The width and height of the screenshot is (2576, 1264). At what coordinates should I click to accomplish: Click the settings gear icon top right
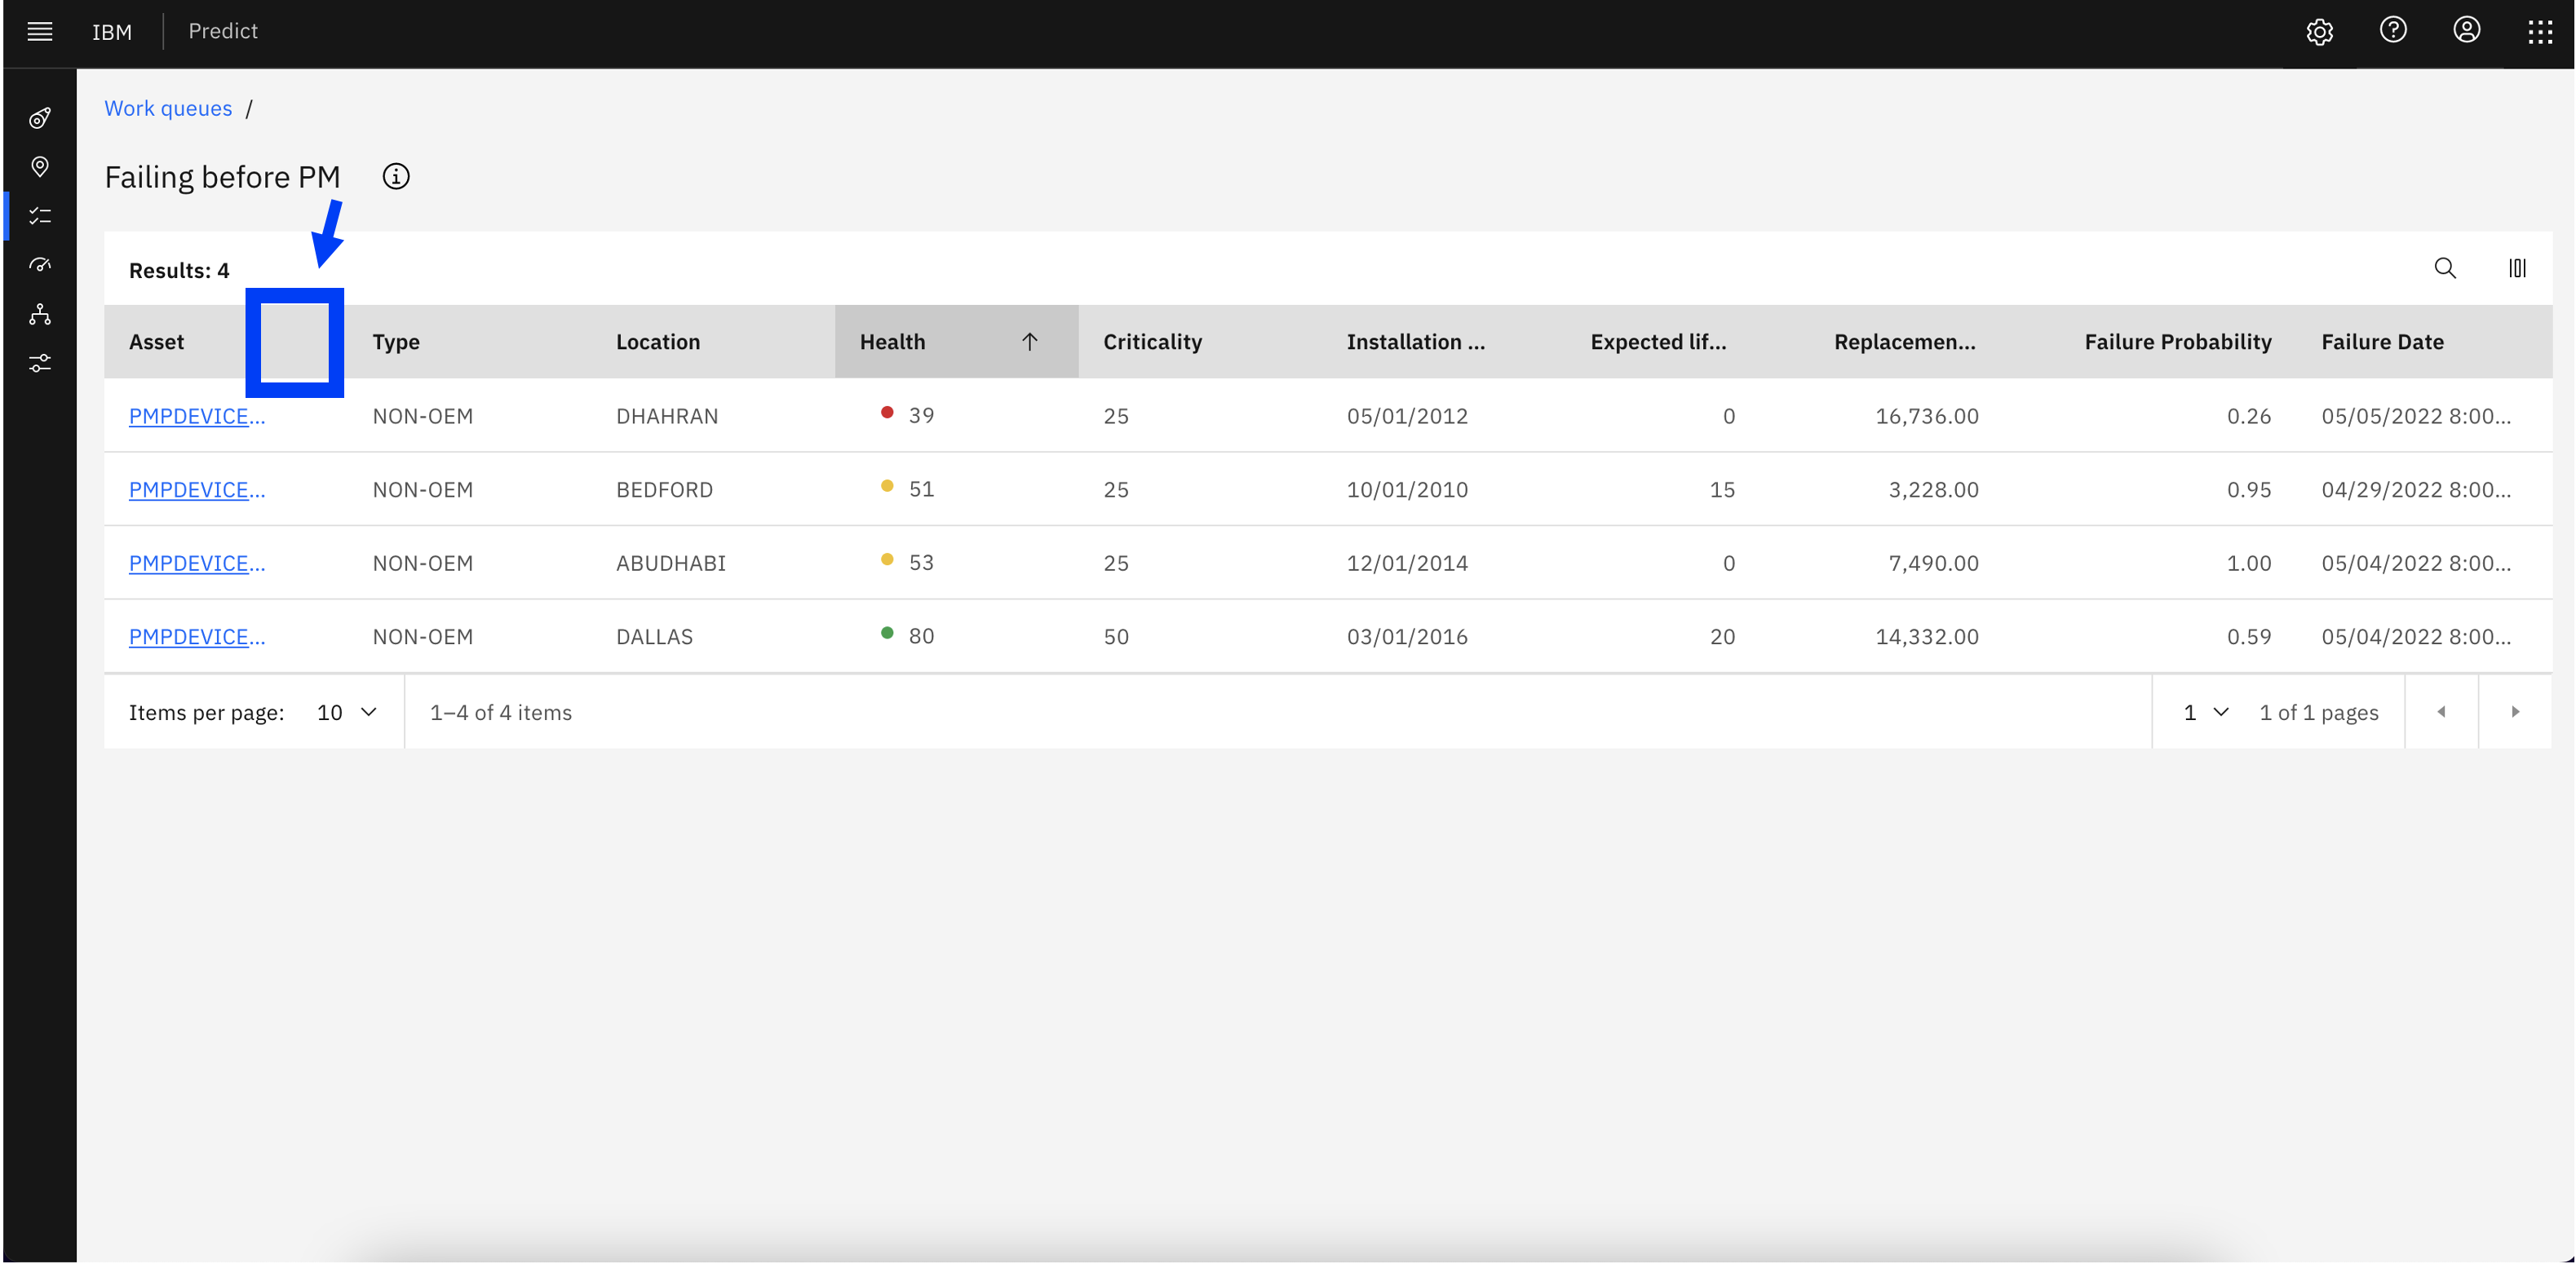tap(2321, 29)
